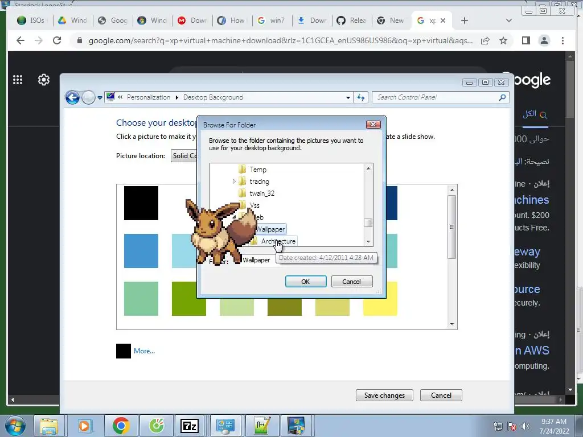Viewport: 583px width, 437px height.
Task: Click Cancel in Browse For Folder dialog
Action: pyautogui.click(x=351, y=282)
